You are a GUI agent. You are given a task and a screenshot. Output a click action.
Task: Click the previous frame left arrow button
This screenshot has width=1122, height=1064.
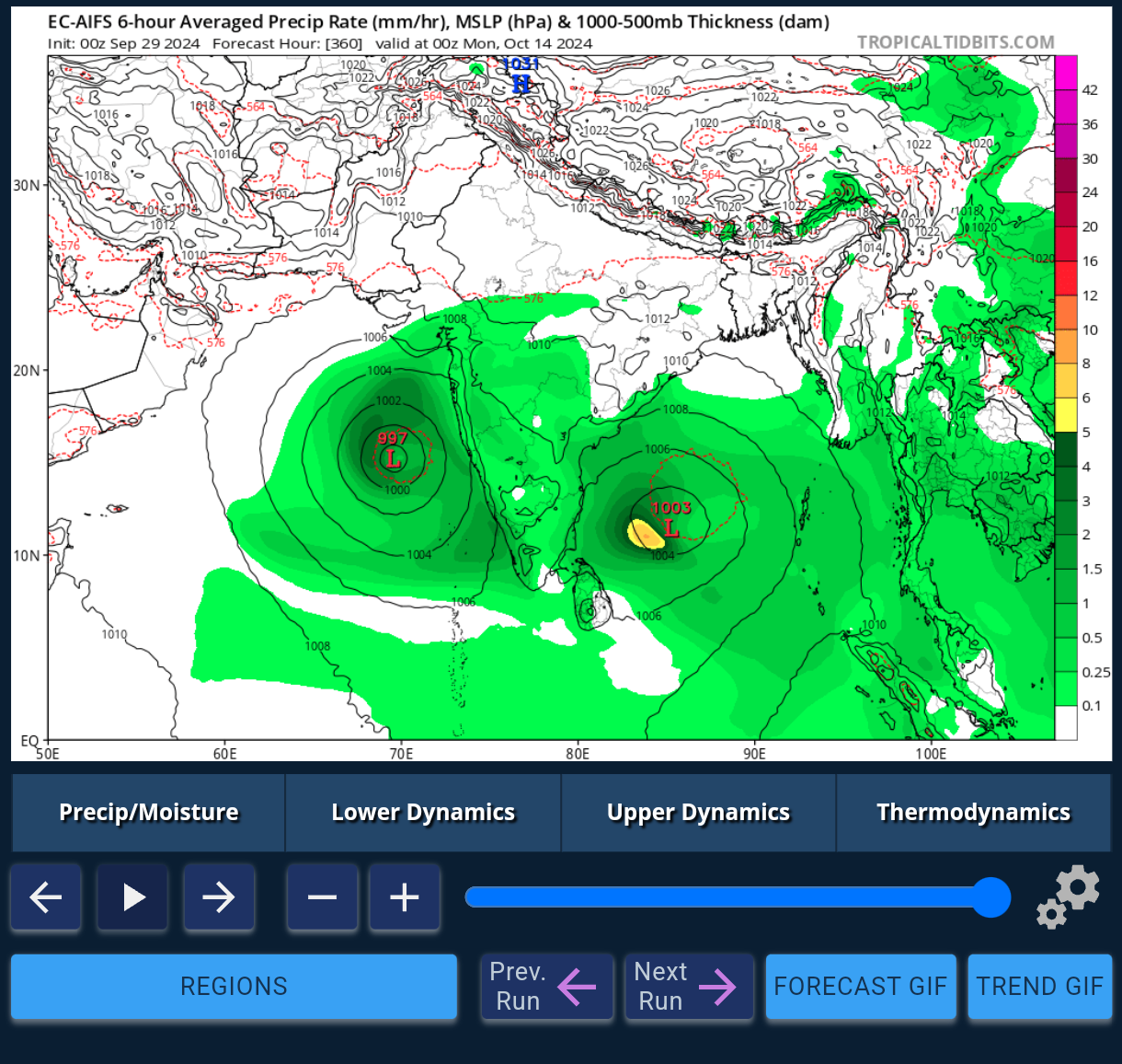click(x=46, y=897)
